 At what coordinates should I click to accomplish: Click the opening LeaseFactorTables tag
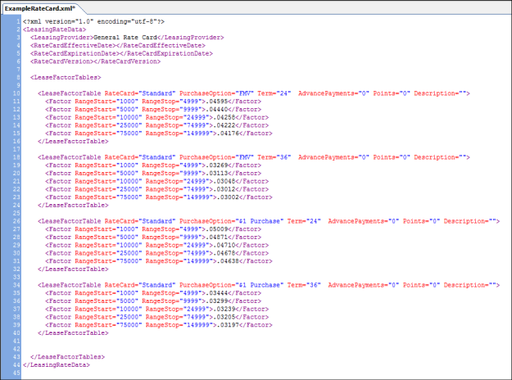[x=66, y=77]
